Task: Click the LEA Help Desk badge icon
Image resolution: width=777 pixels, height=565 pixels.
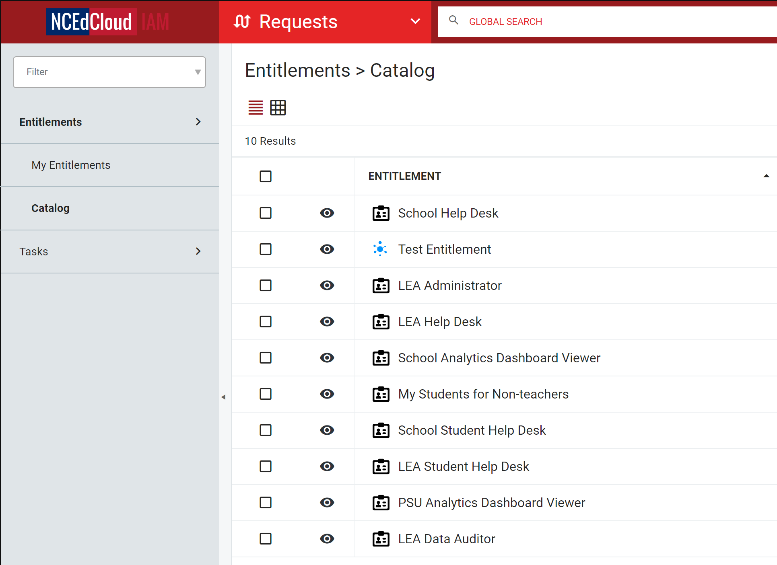Action: tap(381, 322)
